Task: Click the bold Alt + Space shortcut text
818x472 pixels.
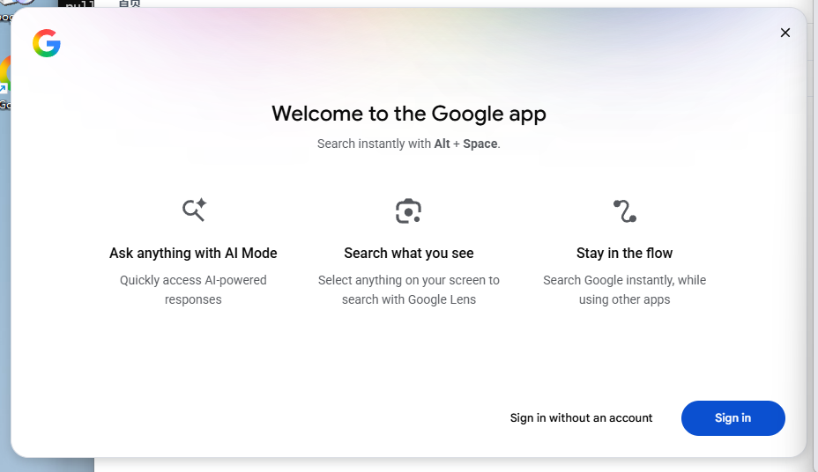Action: pyautogui.click(x=465, y=144)
